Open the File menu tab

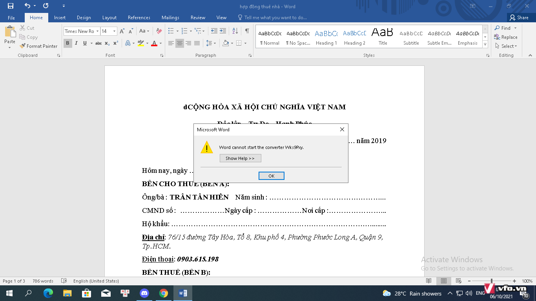pos(11,18)
